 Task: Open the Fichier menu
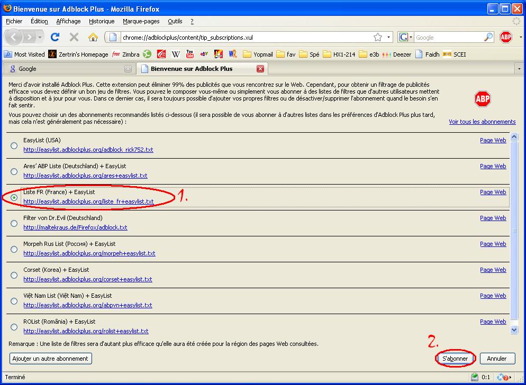pyautogui.click(x=14, y=21)
